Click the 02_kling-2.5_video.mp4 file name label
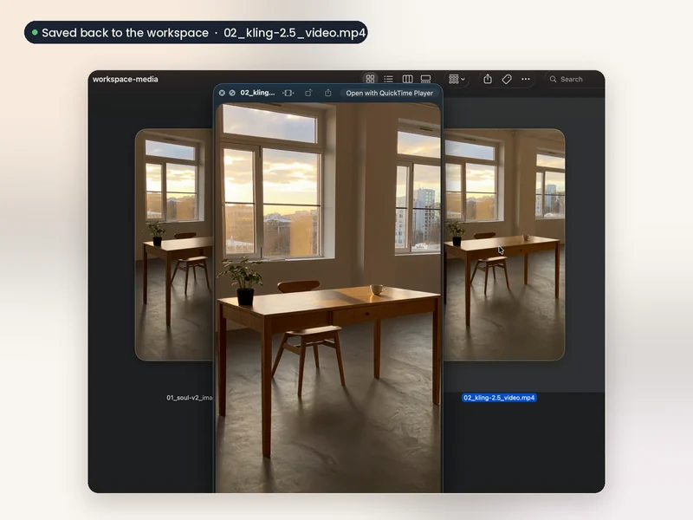693x520 pixels. (x=500, y=398)
